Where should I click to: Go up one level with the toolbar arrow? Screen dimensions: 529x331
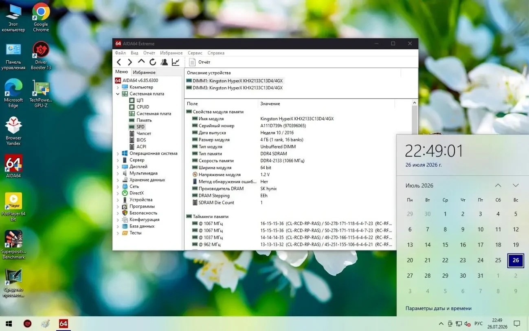pos(141,62)
